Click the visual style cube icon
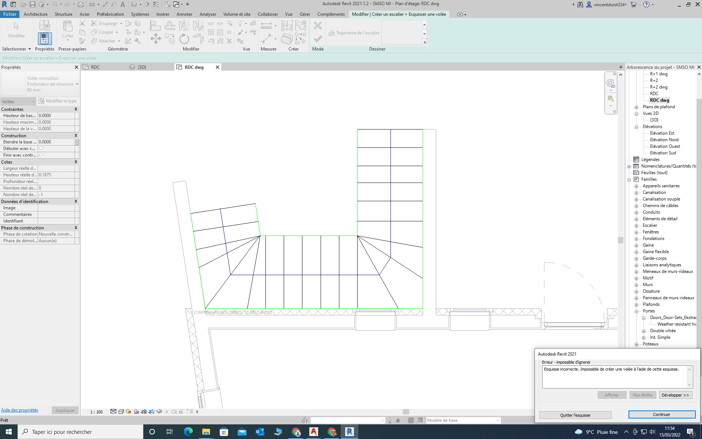702x439 pixels. [x=121, y=412]
